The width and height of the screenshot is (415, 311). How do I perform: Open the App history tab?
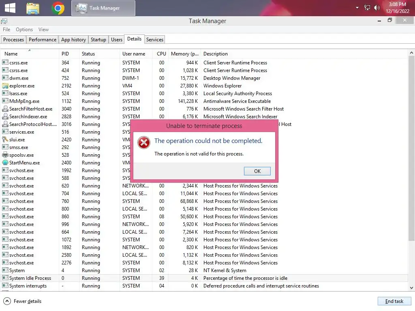tap(73, 39)
